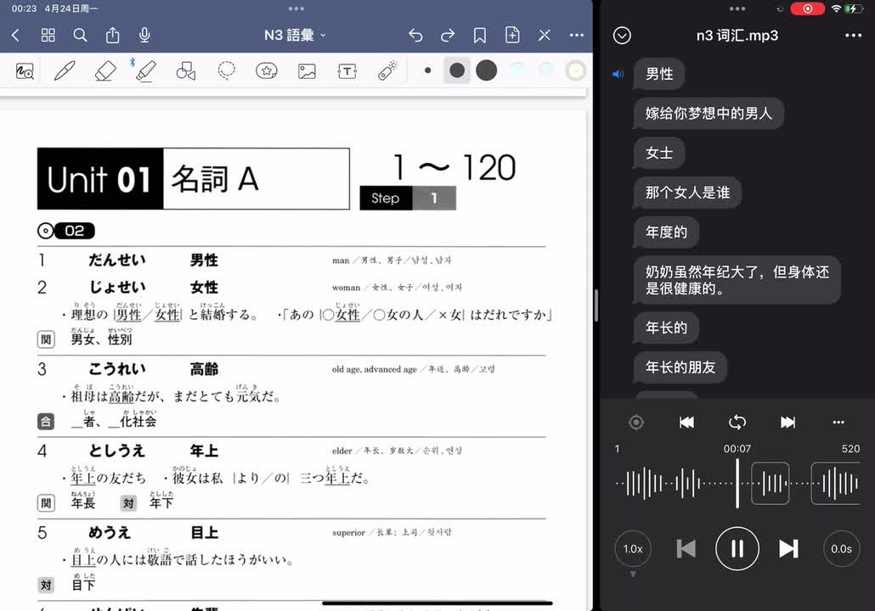Jump to 奶奶虽然年纪大了 sentence bubble
The width and height of the screenshot is (875, 611).
(x=737, y=280)
